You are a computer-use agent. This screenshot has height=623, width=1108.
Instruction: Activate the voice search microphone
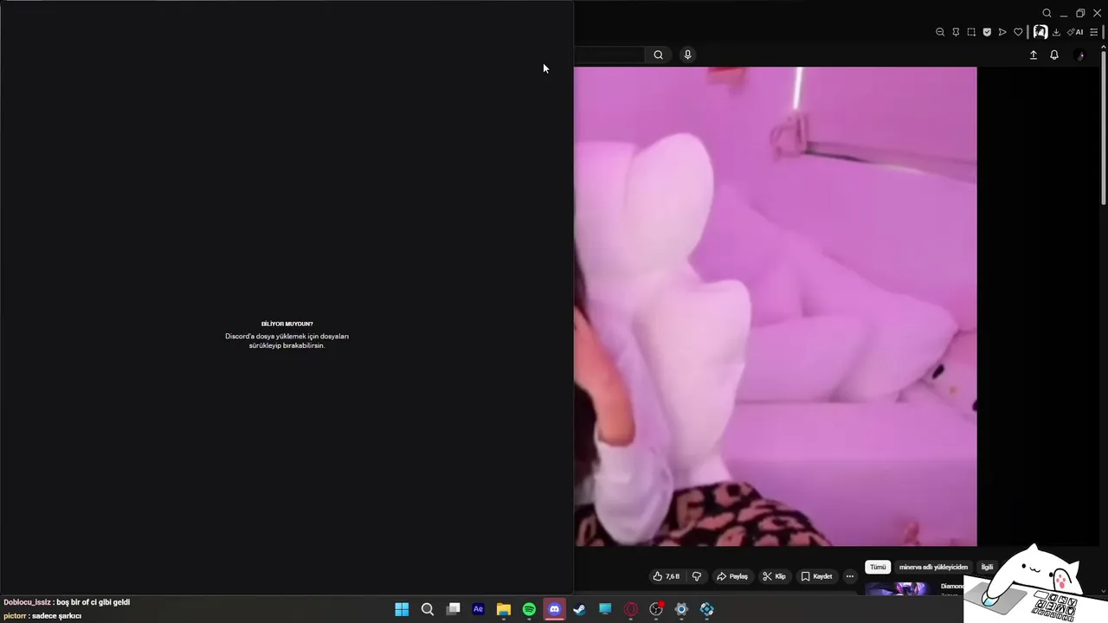[x=687, y=55]
